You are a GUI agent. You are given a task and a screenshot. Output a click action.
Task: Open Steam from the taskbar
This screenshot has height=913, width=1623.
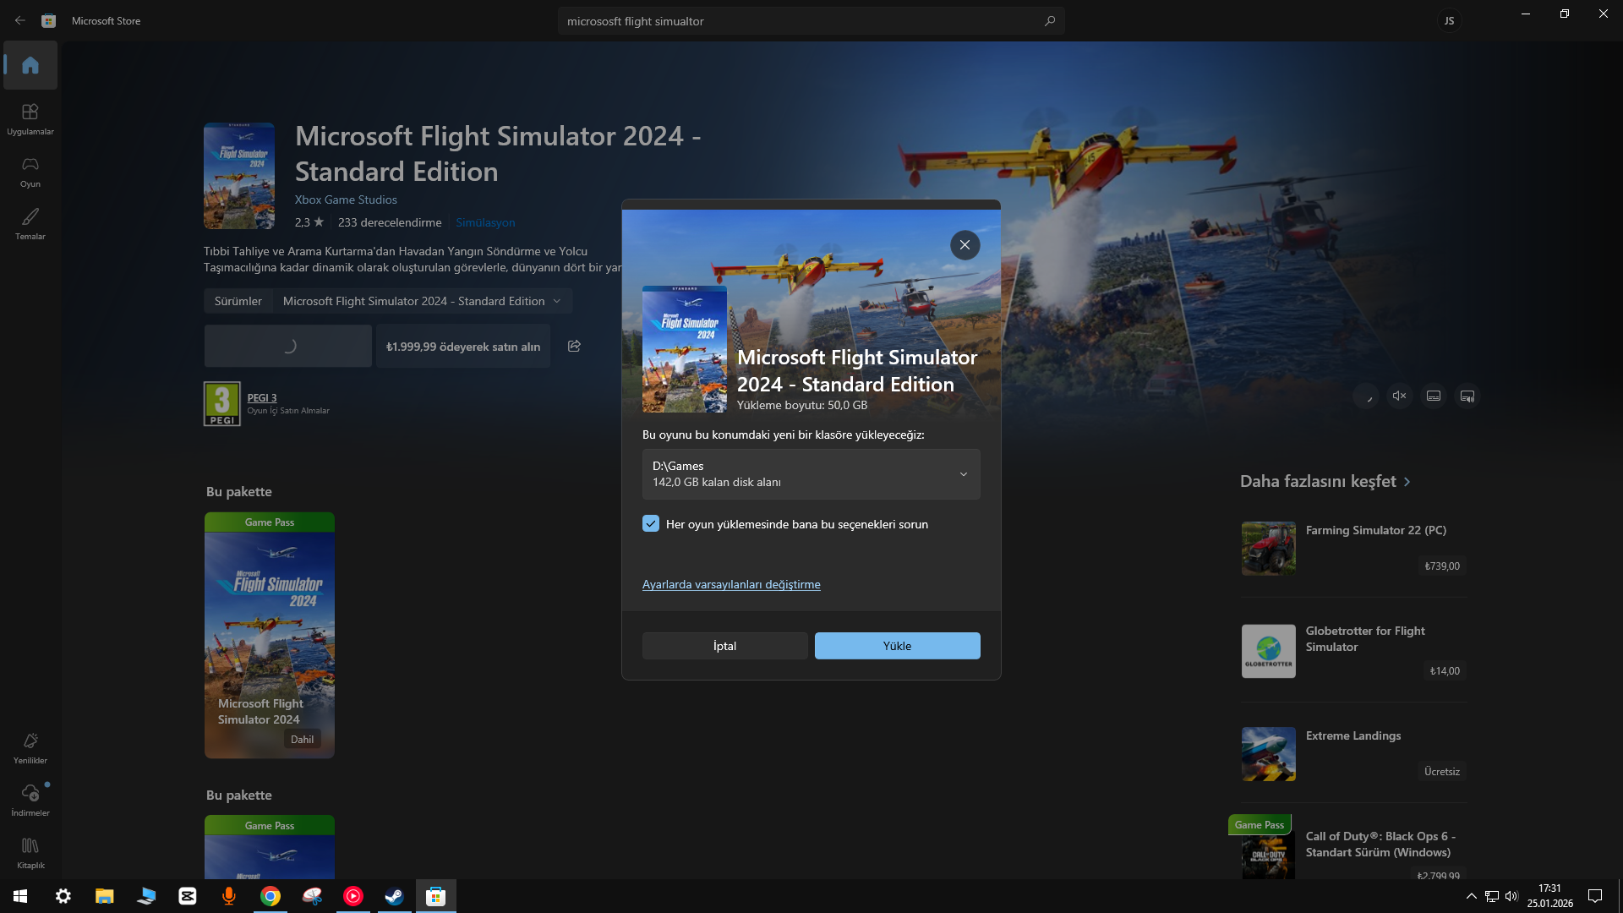click(x=395, y=896)
